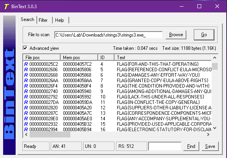The height and width of the screenshot is (158, 227).
Task: Click the R icon beside 00000002740
Action: (26, 91)
